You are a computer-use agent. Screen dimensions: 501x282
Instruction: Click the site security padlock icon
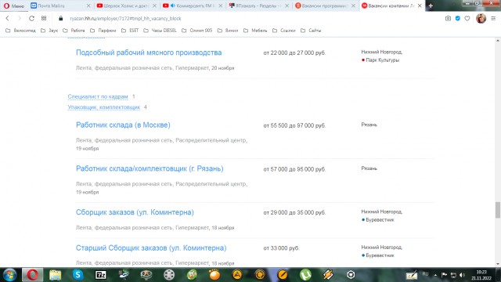[60, 19]
